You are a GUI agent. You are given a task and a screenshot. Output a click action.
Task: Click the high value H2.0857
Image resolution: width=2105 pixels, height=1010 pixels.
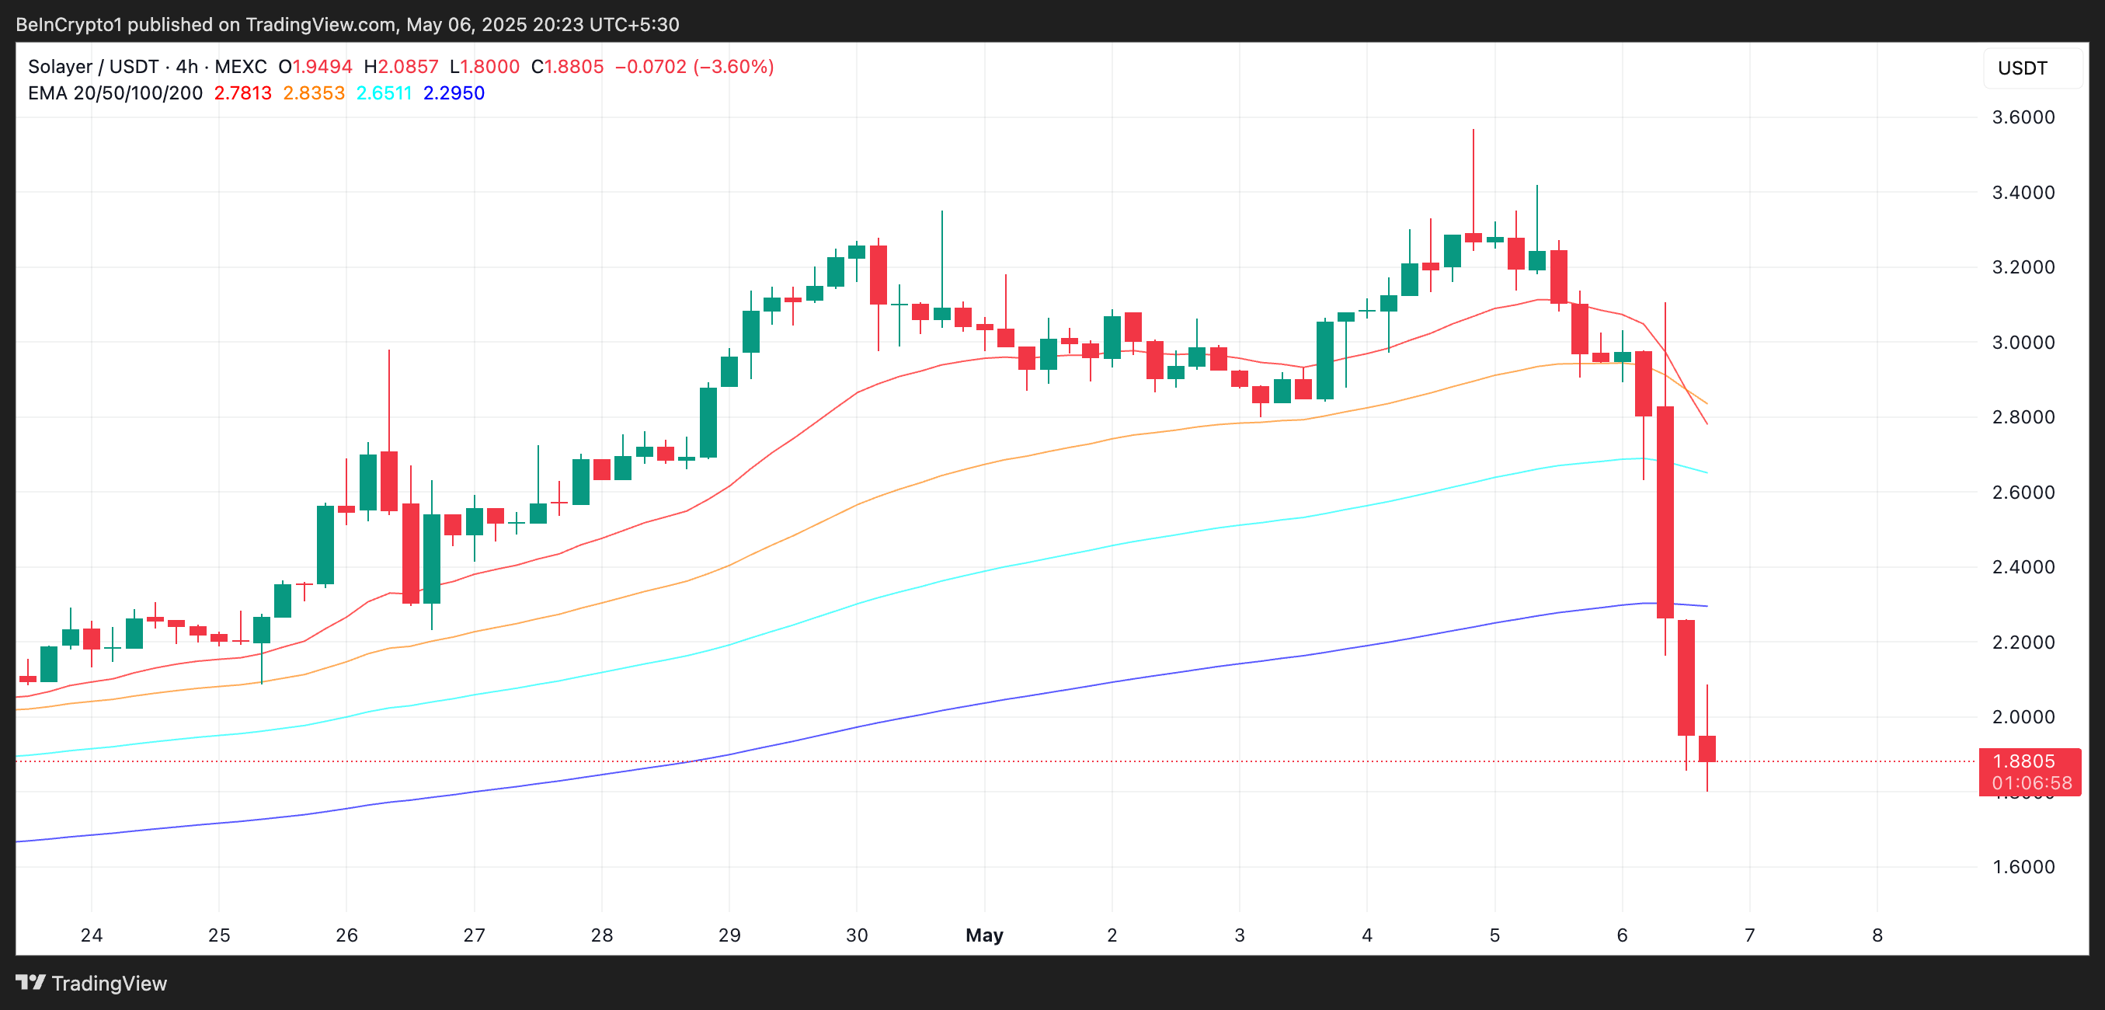pos(402,67)
